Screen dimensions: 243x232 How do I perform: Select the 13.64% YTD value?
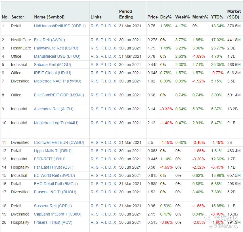(218, 26)
